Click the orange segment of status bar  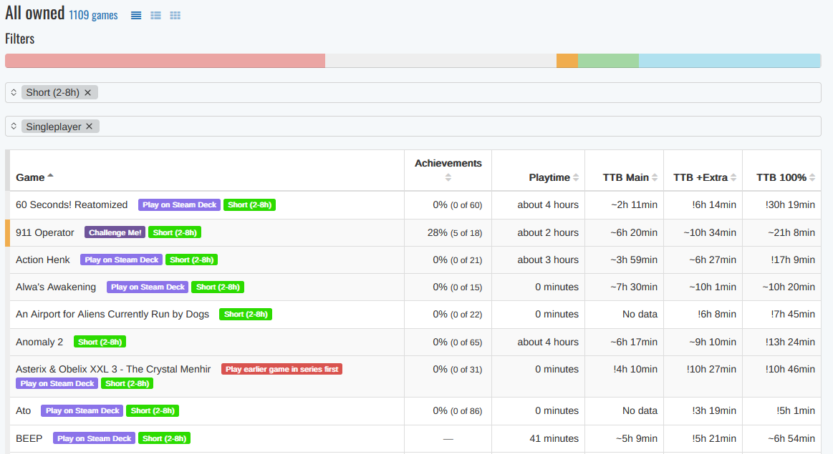[x=567, y=61]
